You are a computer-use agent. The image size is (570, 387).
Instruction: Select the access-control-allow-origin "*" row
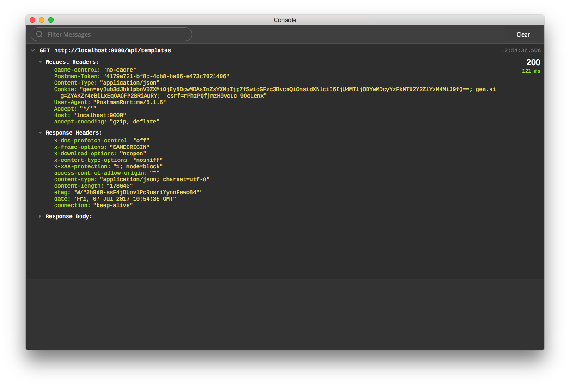tap(107, 173)
